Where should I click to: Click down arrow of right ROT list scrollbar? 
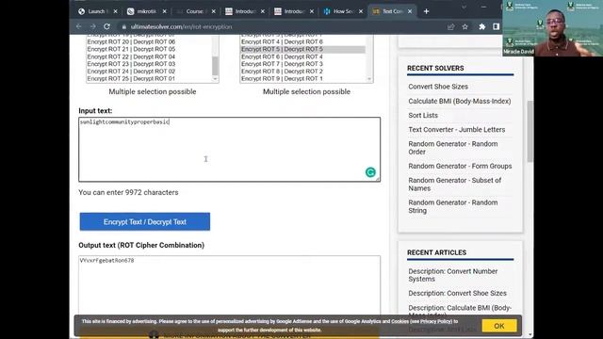369,79
